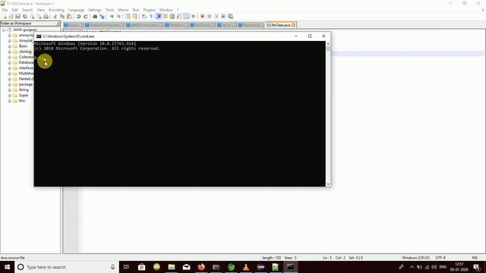Select the String folder in workspace
The image size is (486, 273).
(24, 89)
